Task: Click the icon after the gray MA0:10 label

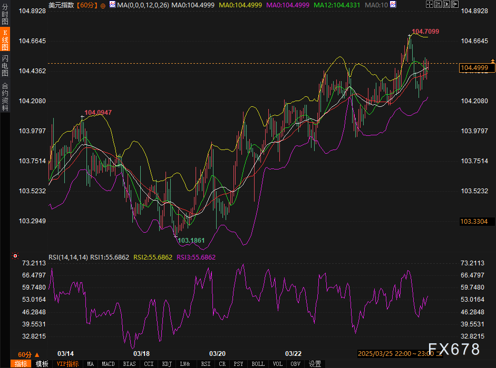Action: click(393, 5)
